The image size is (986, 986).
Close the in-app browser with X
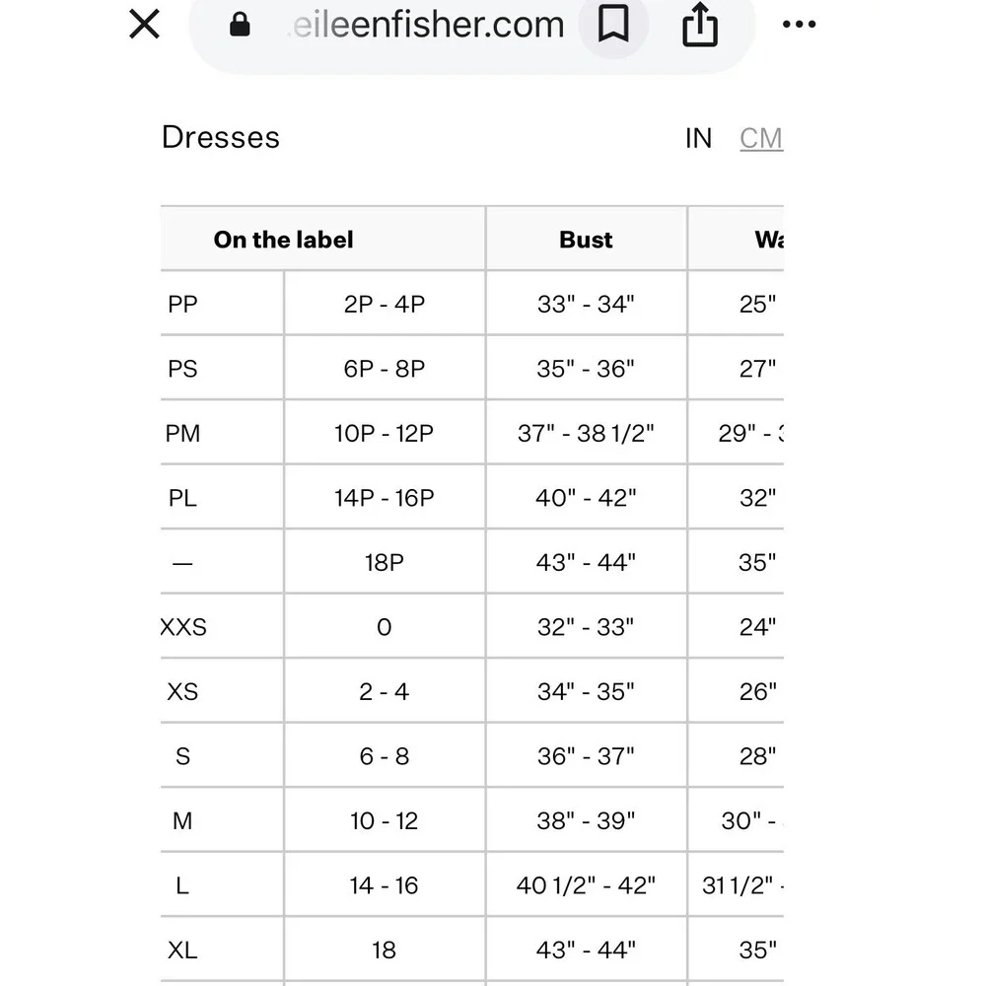(144, 25)
